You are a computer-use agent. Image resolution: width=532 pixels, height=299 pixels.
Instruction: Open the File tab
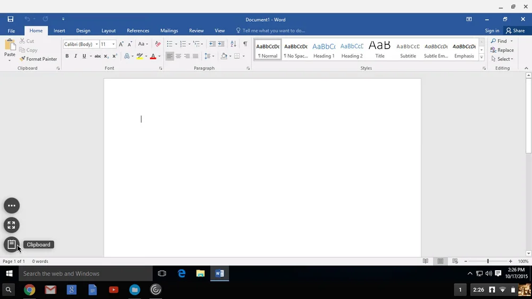(11, 30)
